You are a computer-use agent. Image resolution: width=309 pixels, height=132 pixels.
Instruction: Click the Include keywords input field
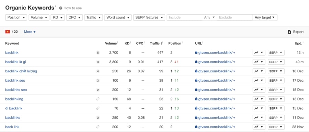(185, 17)
